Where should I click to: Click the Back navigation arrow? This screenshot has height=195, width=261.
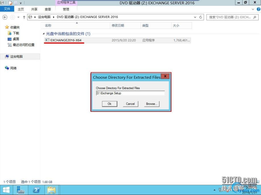coord(5,17)
